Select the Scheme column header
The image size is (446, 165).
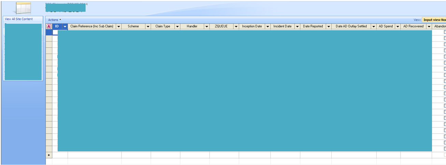coord(133,26)
